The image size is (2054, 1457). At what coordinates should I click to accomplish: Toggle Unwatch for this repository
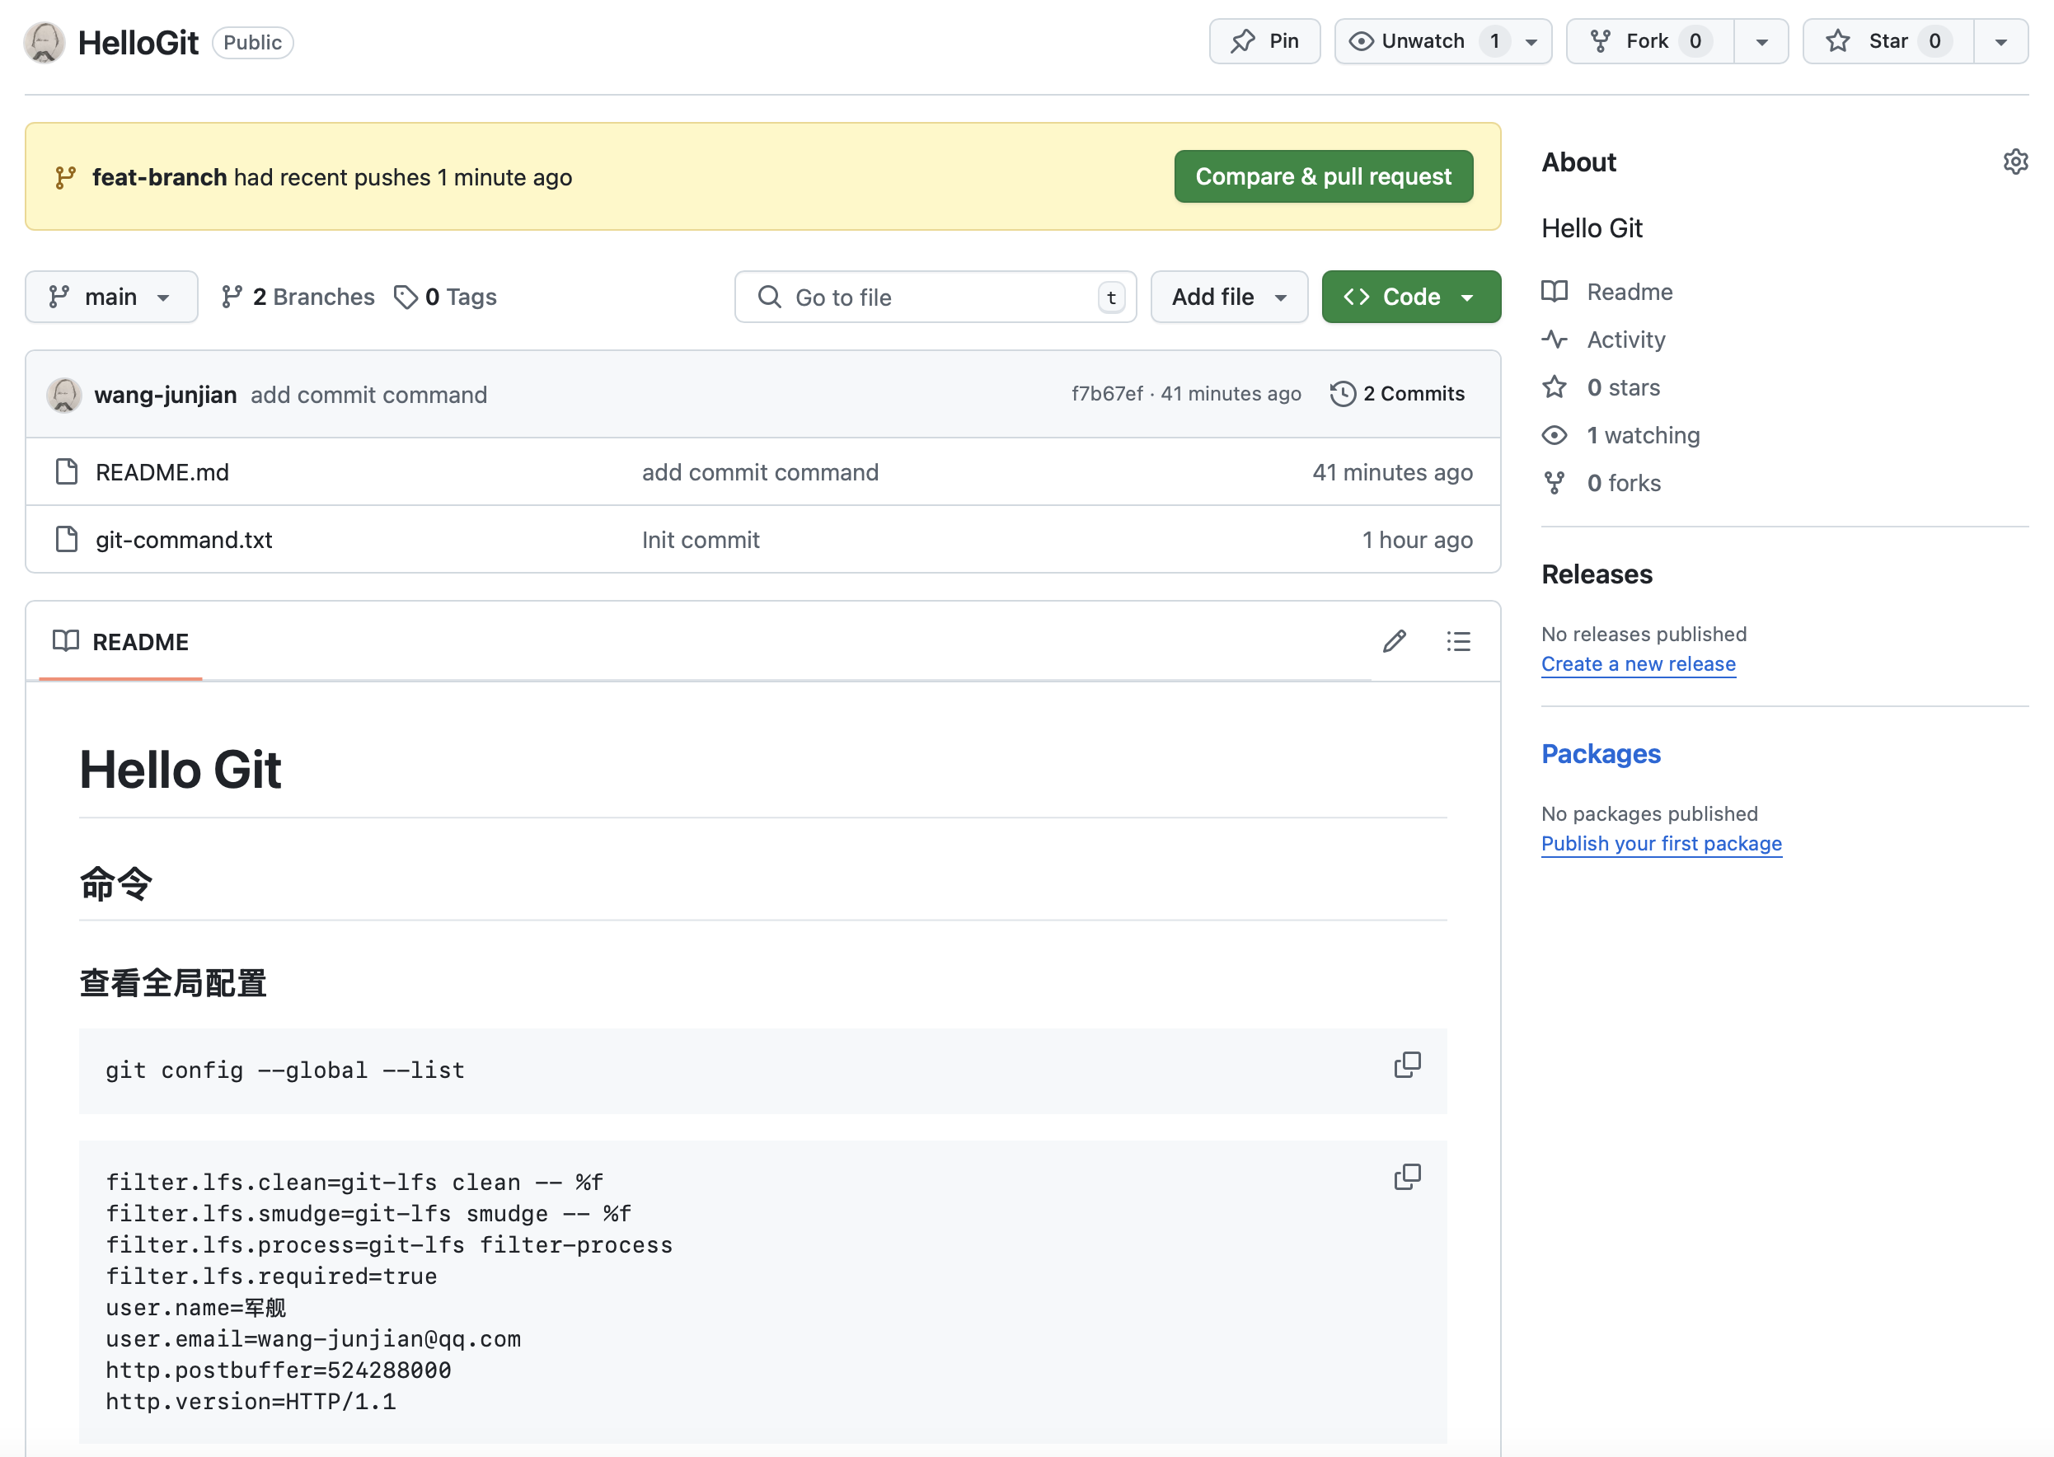(1423, 41)
